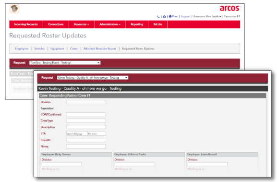Screen dimensions: 279x182
Task: Click the company logo thumbnail at top left
Action: 14,9
